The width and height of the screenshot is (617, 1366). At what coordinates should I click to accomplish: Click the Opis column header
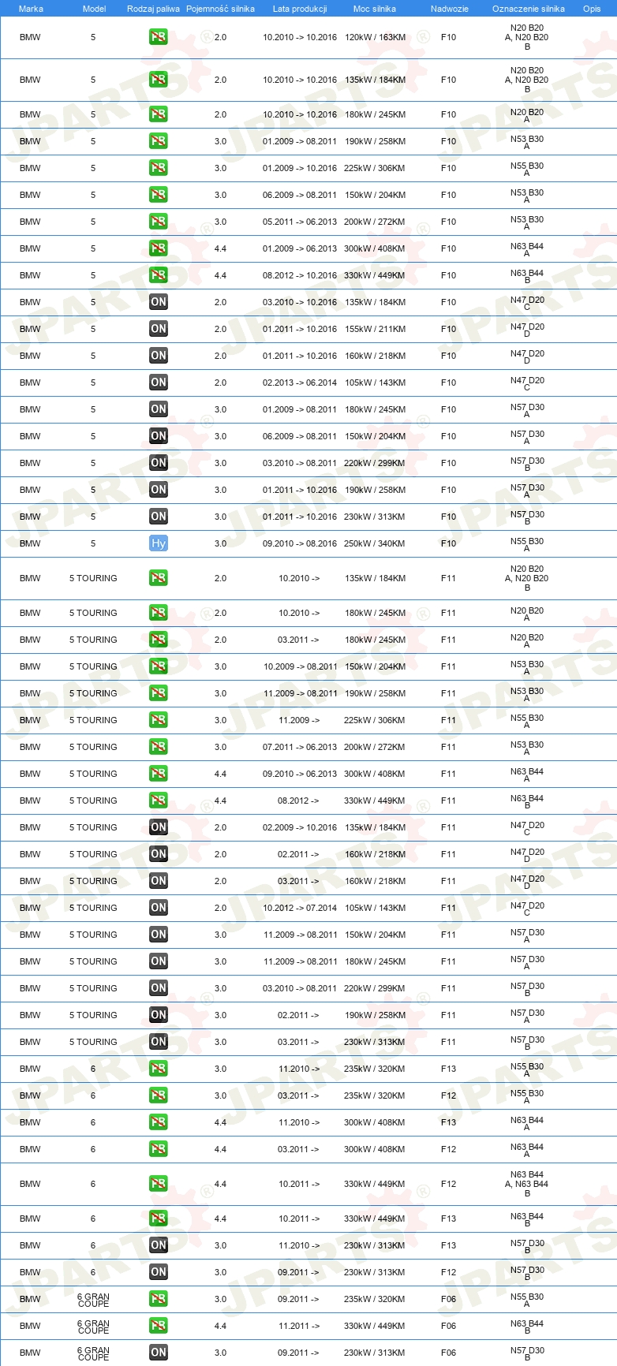click(592, 9)
